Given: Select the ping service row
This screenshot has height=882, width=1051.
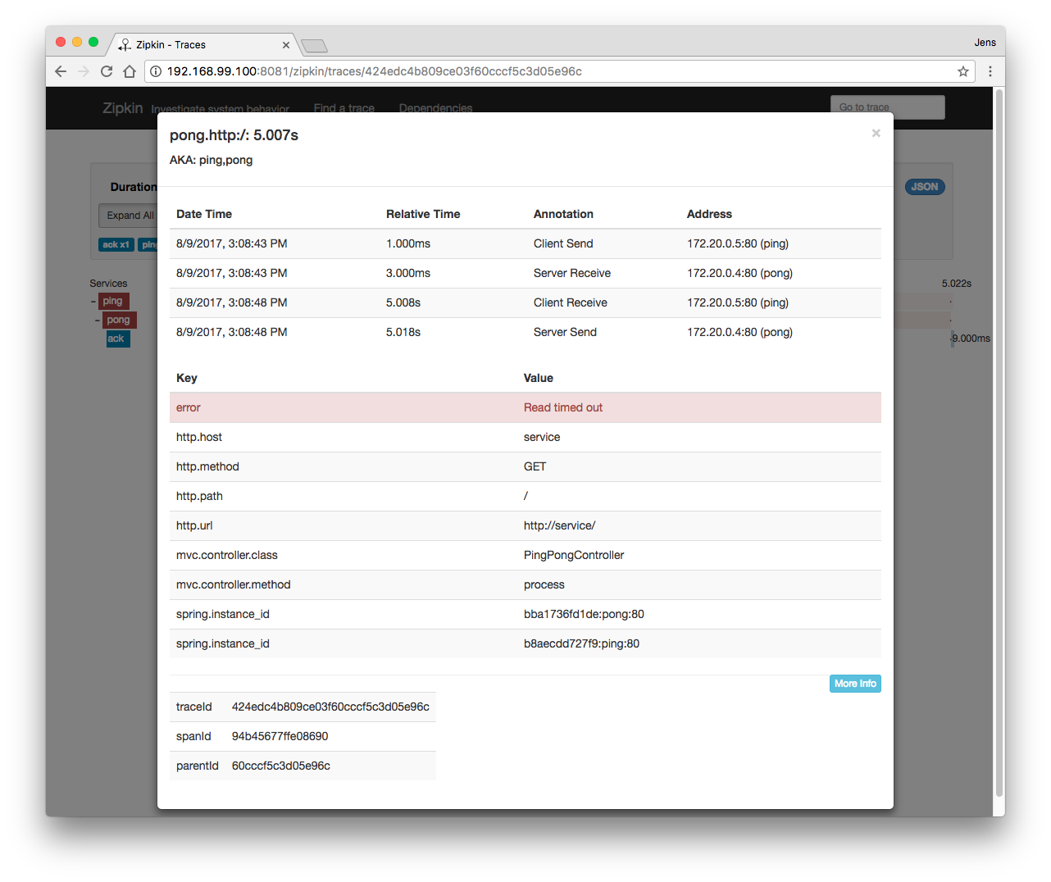Looking at the screenshot, I should tap(113, 301).
